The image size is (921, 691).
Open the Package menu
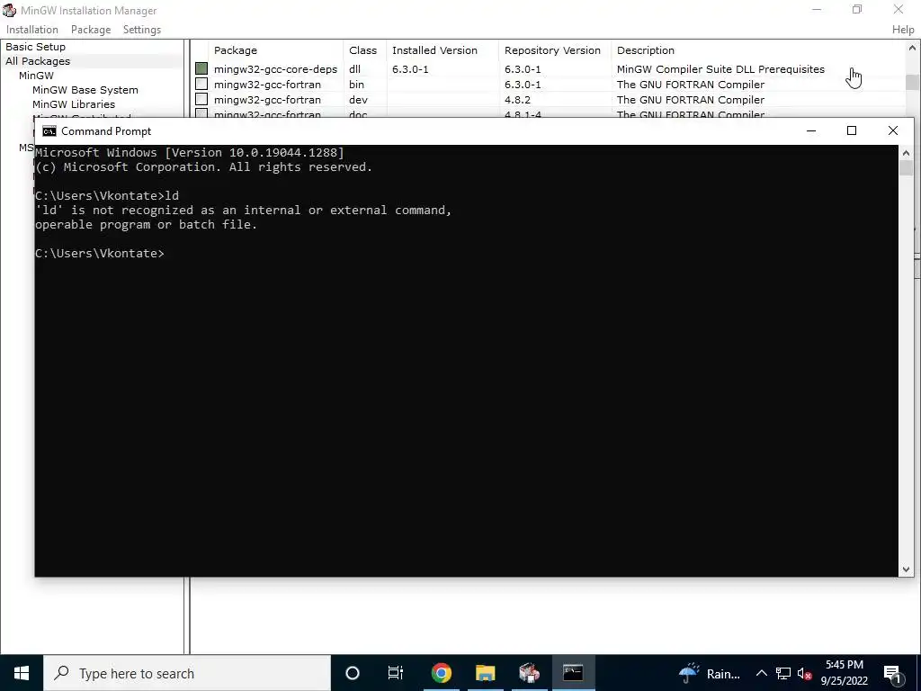tap(91, 30)
